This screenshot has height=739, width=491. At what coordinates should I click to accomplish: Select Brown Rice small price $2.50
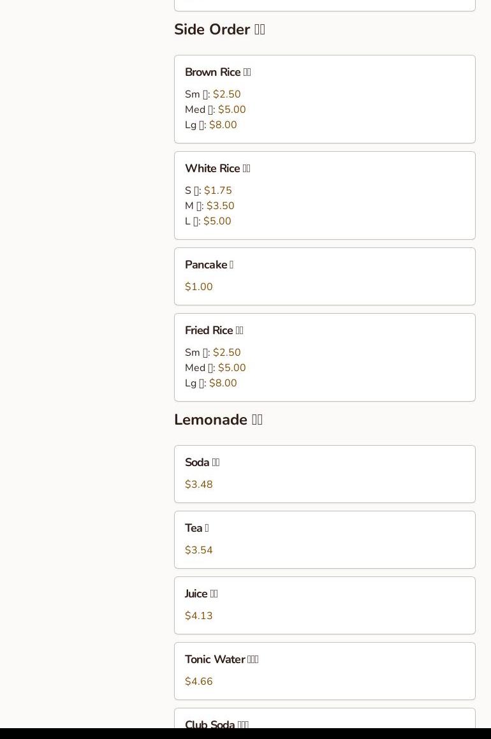[x=226, y=94]
